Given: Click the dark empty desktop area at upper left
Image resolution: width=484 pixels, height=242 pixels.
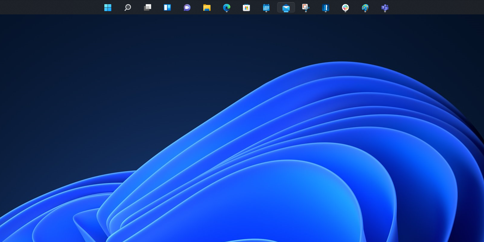Looking at the screenshot, I should (60, 60).
